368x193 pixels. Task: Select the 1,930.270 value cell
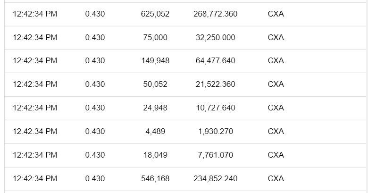(215, 132)
